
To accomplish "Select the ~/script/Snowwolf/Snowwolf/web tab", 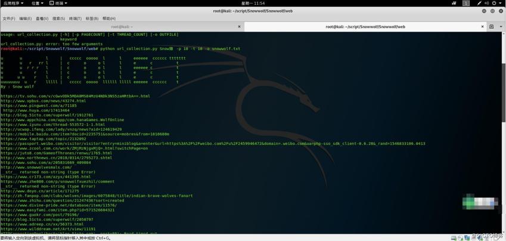I will point(365,27).
